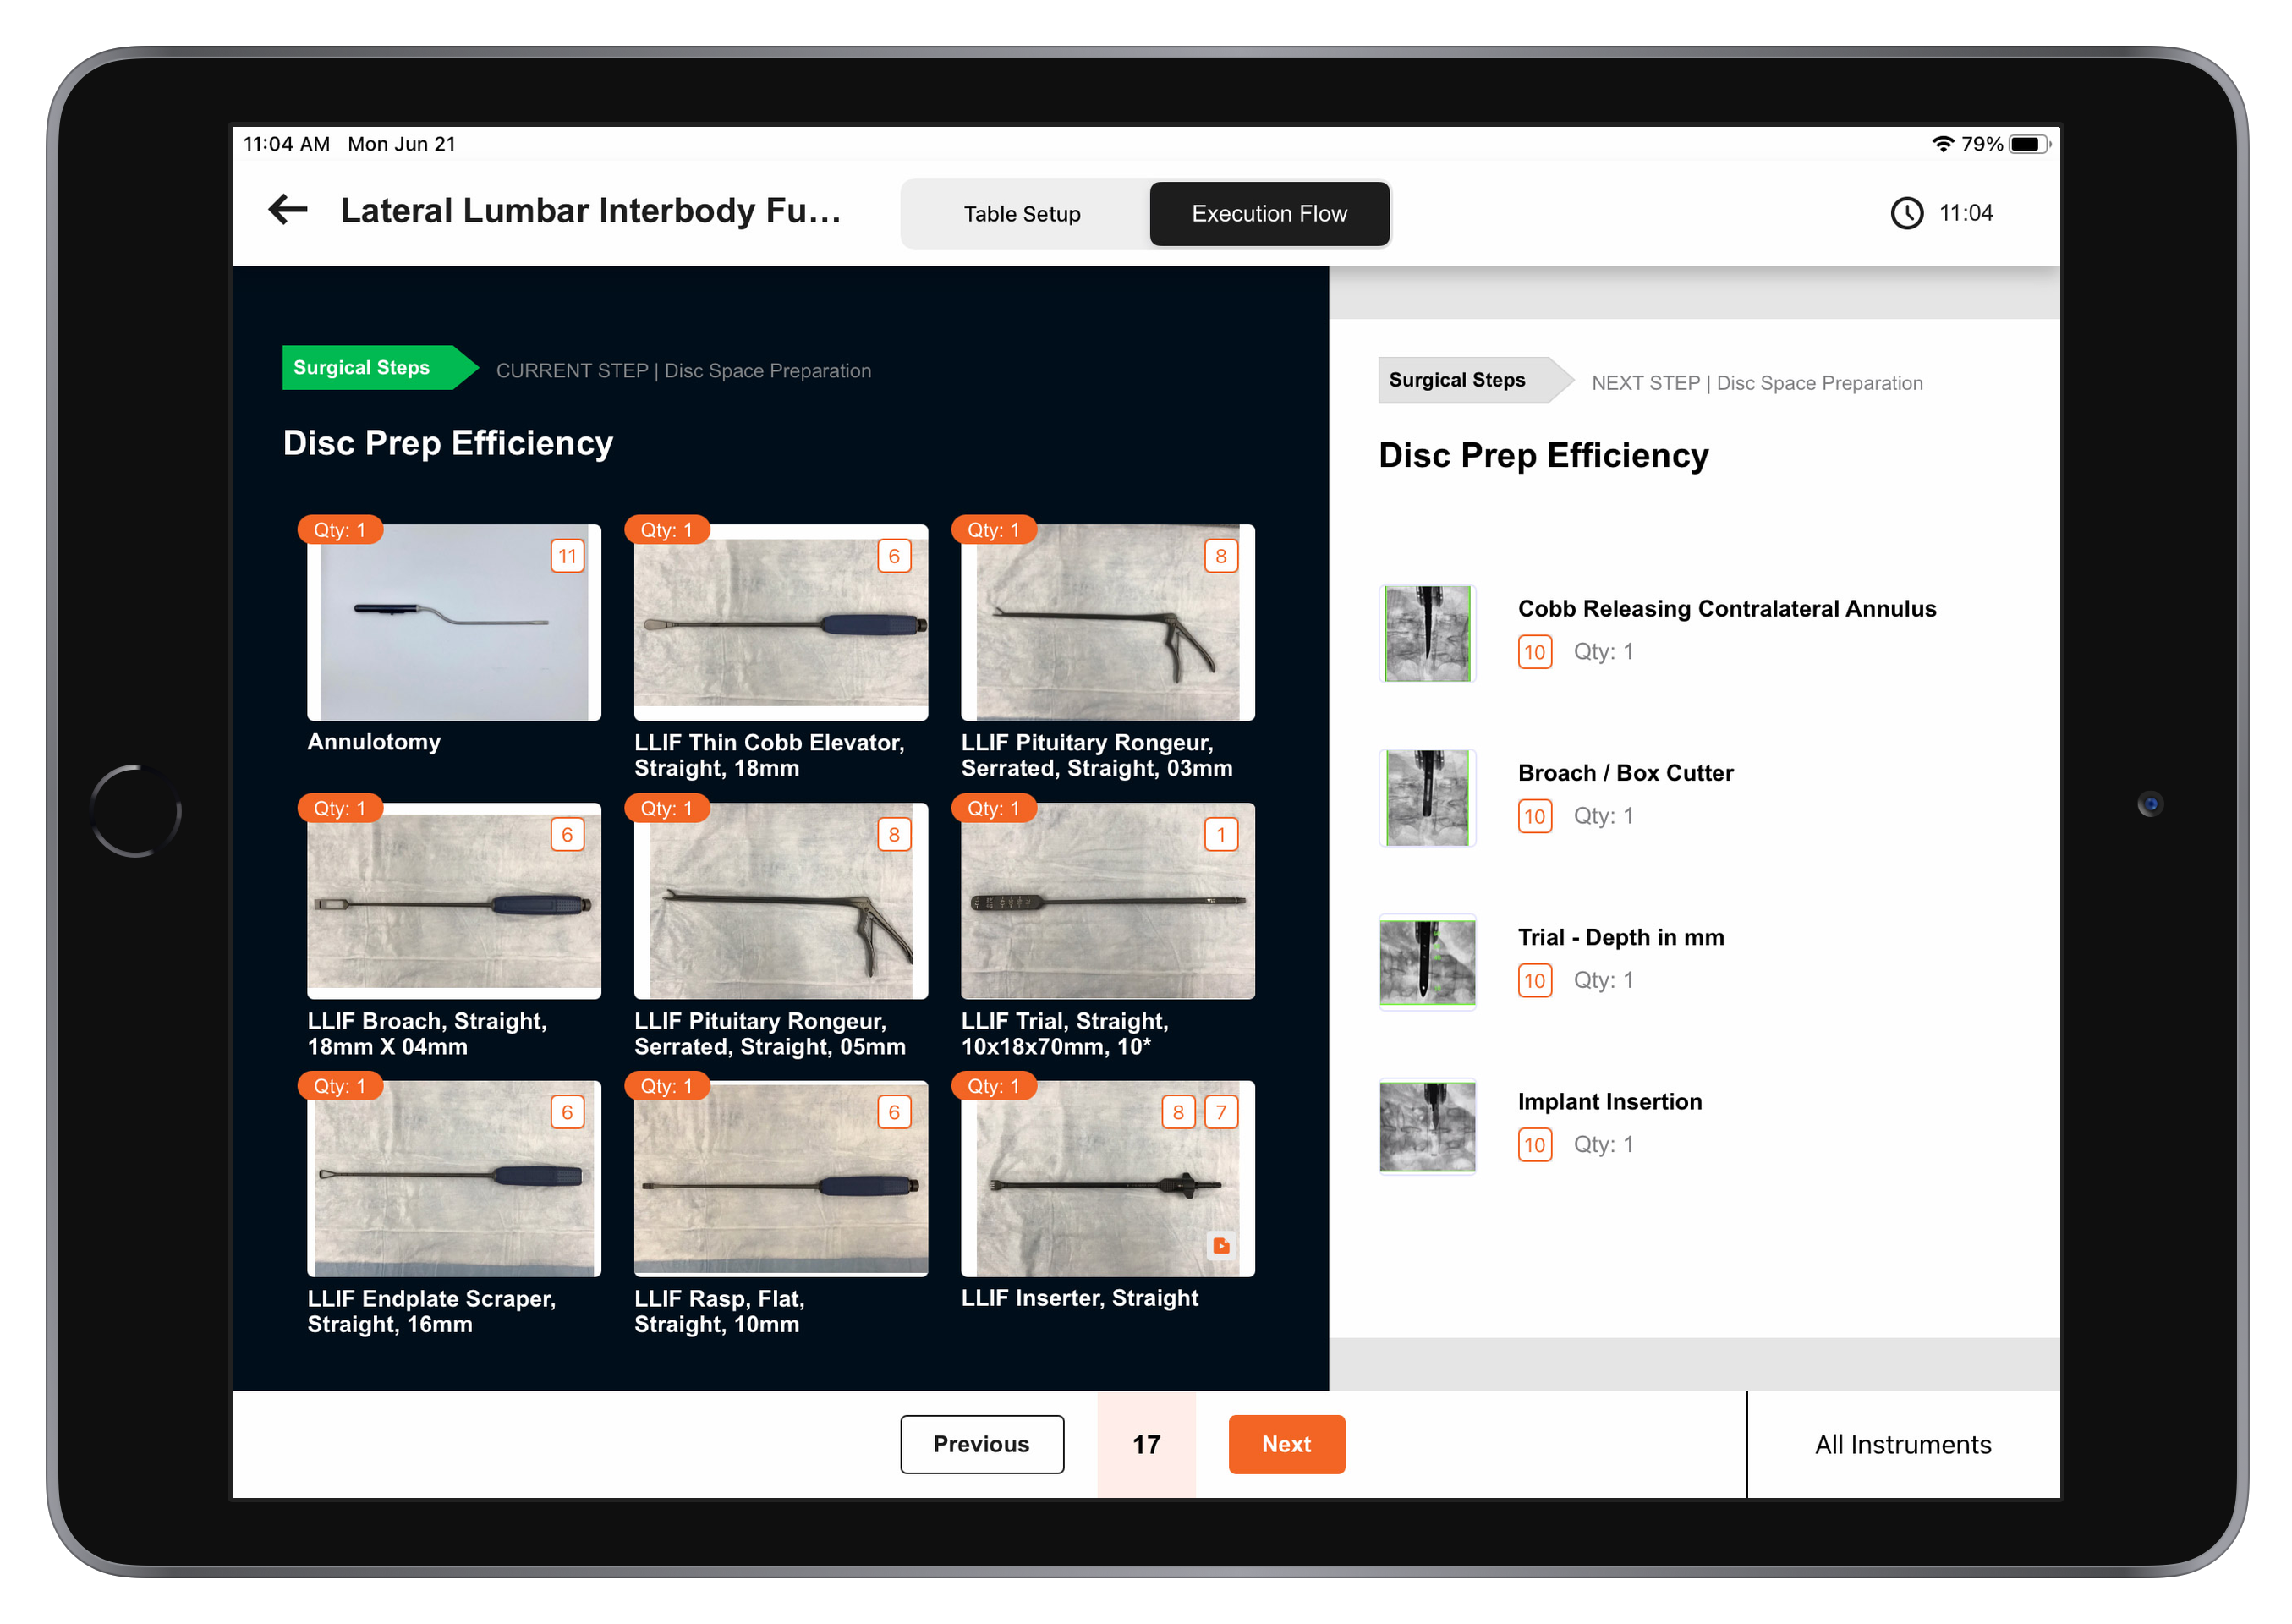
Task: Tap tray badge 6 on LLIF Broach card
Action: tap(567, 834)
